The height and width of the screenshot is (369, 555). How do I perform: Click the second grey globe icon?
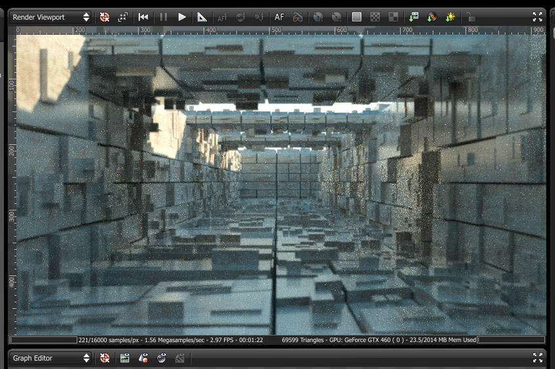tap(336, 17)
